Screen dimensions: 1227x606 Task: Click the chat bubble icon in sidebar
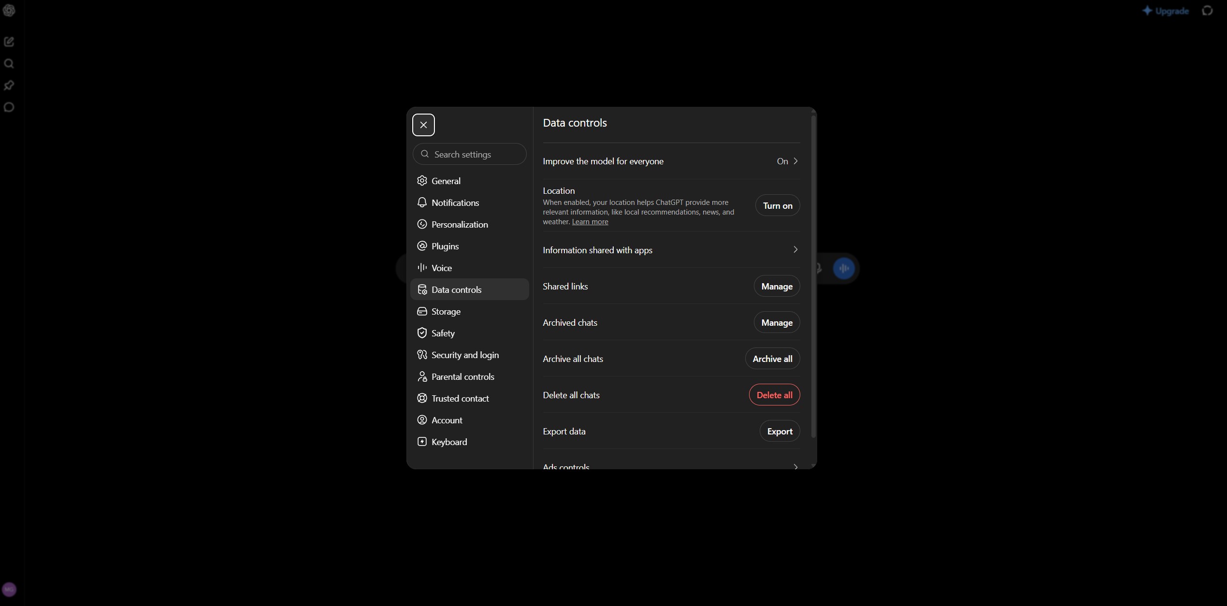coord(9,107)
